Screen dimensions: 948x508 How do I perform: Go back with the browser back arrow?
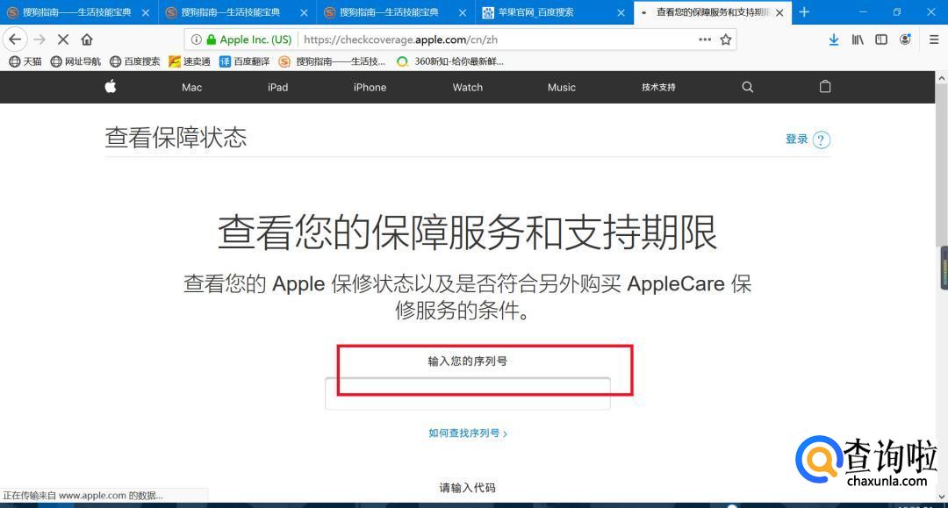pyautogui.click(x=15, y=39)
